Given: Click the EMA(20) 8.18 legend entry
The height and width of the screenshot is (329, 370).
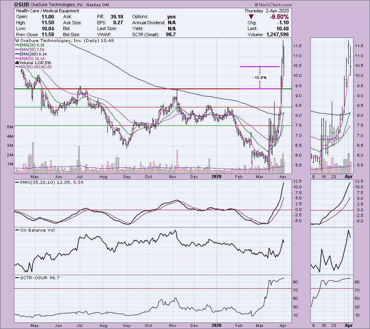Looking at the screenshot, I should [x=32, y=45].
